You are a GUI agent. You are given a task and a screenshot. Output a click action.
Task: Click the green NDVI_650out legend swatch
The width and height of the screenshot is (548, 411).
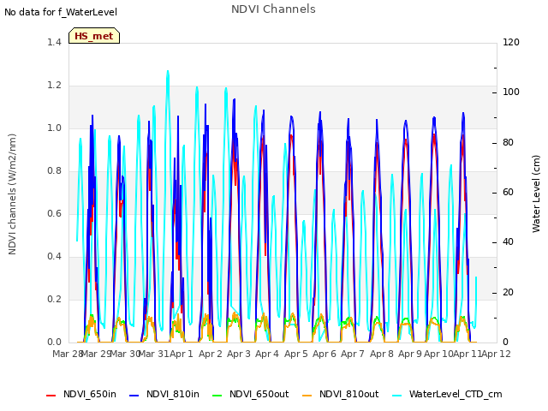click(217, 396)
